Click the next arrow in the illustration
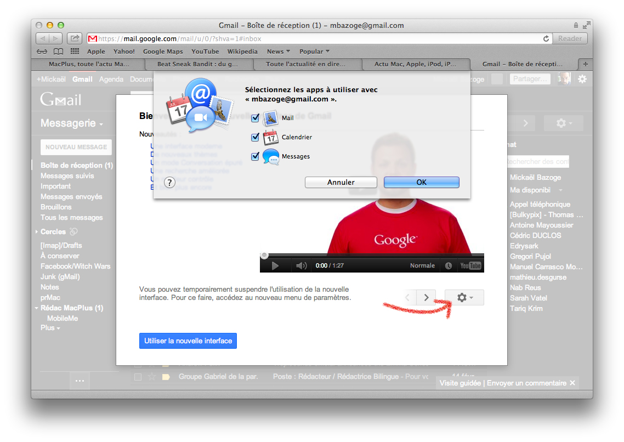The image size is (624, 442). tap(426, 298)
